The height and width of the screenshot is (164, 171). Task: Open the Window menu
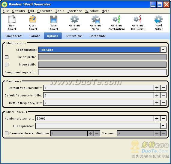point(92,11)
